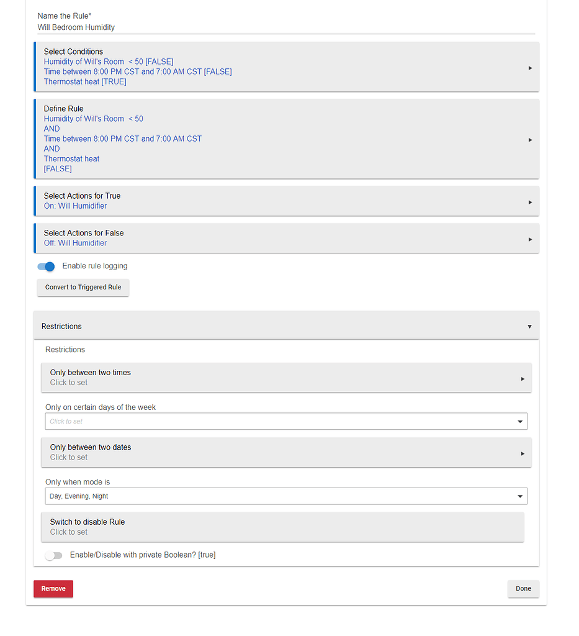579x636 pixels.
Task: Open Select Actions for False details
Action: [x=530, y=238]
